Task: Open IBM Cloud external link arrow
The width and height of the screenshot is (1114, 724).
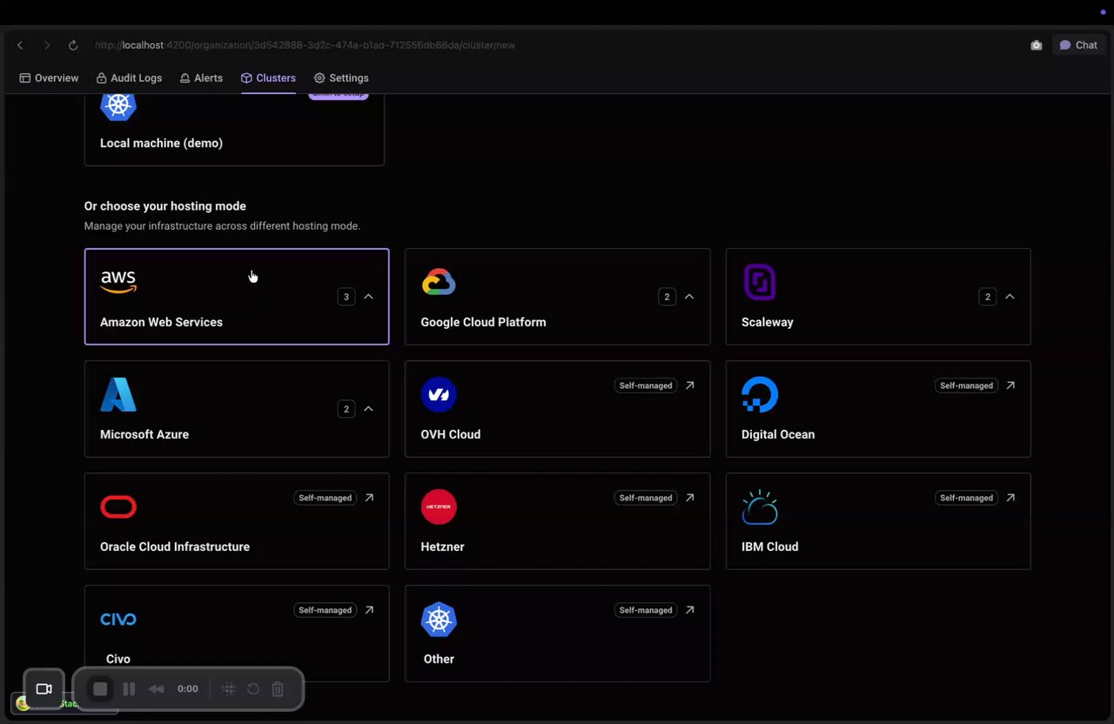Action: [x=1010, y=498]
